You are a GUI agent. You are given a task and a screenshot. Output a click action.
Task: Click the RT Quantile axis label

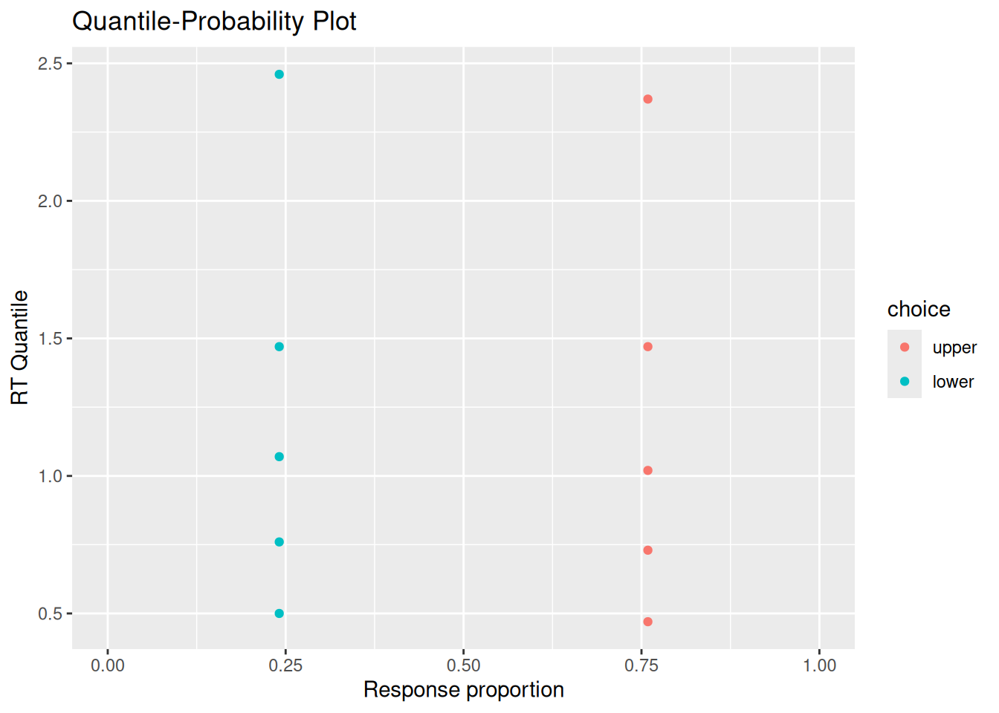point(19,348)
